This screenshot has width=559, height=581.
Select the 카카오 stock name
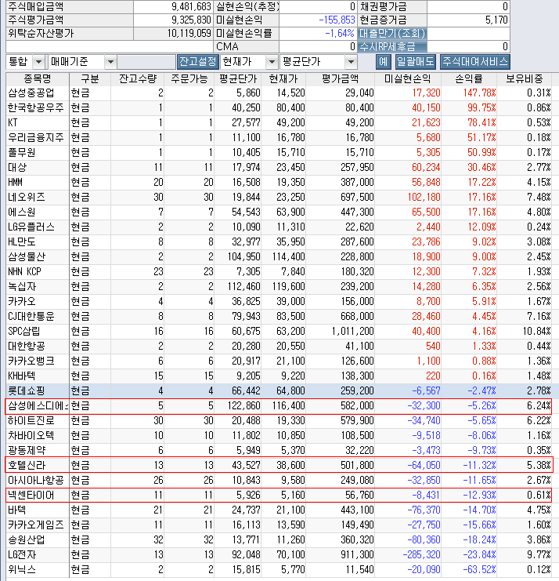tap(22, 301)
